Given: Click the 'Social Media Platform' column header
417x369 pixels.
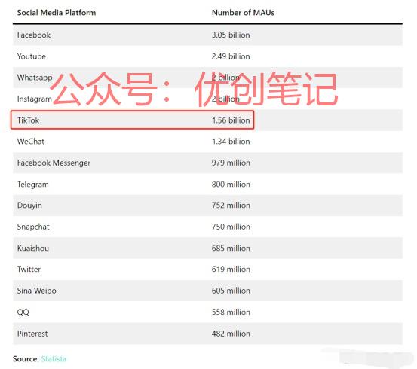Looking at the screenshot, I should (57, 13).
